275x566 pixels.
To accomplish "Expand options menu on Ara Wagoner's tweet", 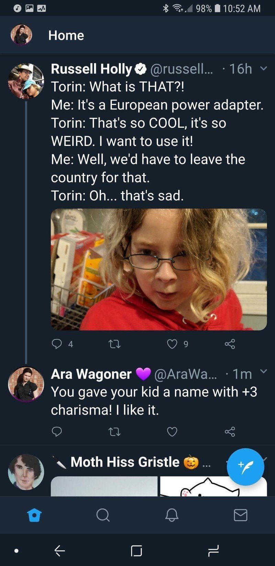I will pos(263,371).
